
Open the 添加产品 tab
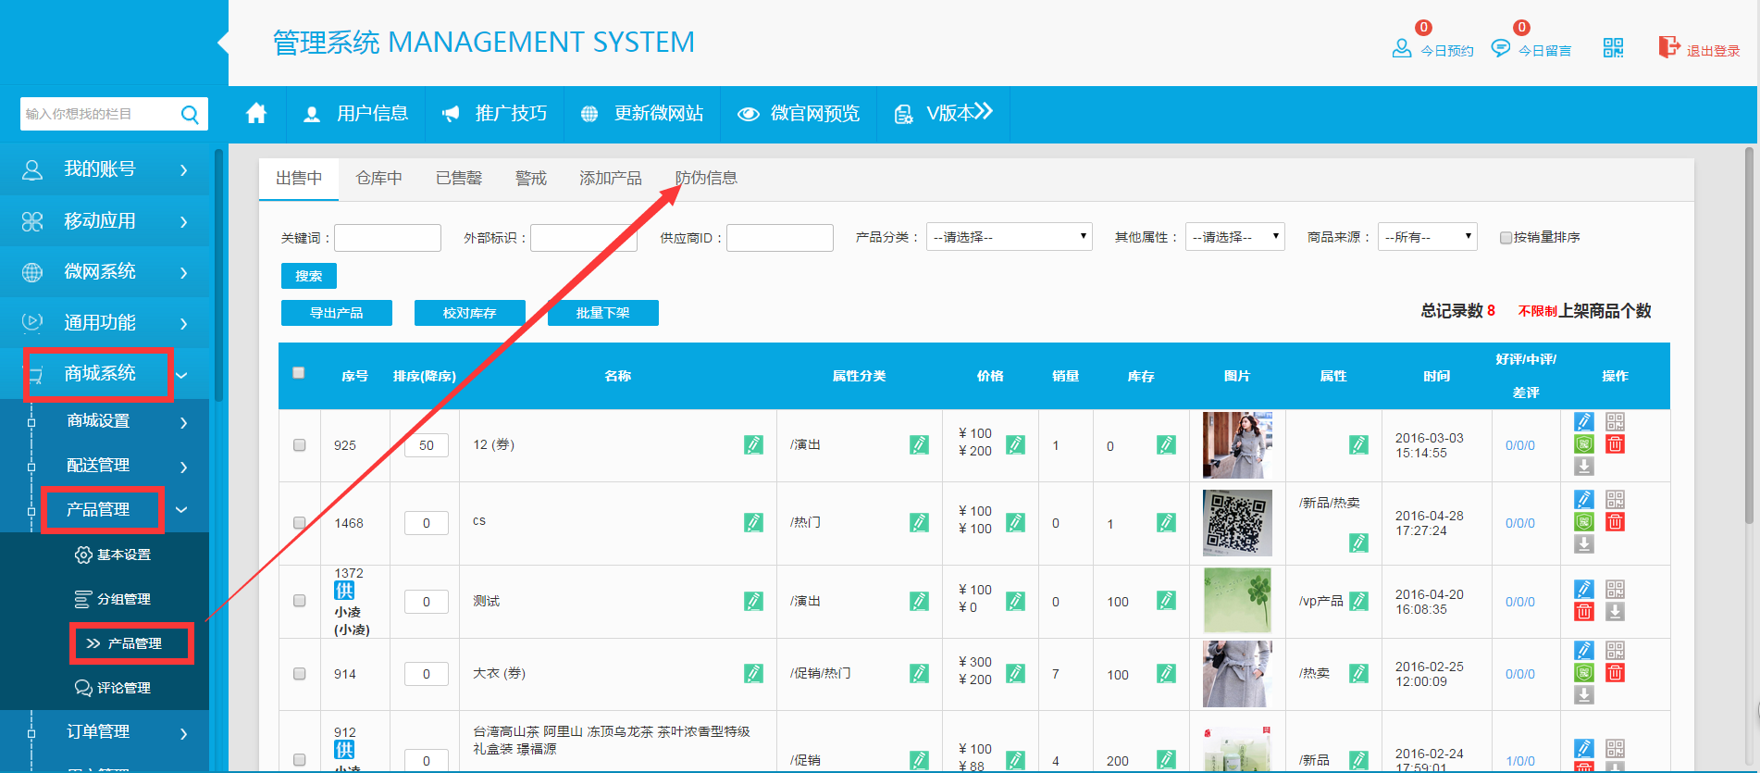[x=611, y=178]
